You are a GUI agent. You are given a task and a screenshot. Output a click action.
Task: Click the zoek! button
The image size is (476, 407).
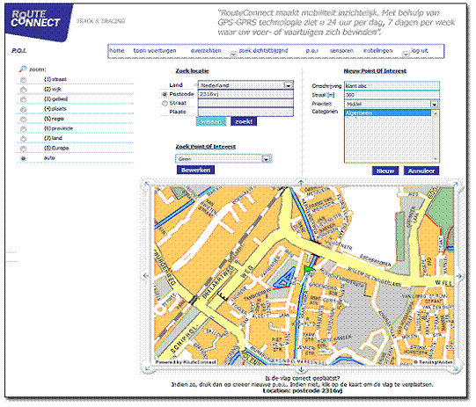(x=244, y=121)
